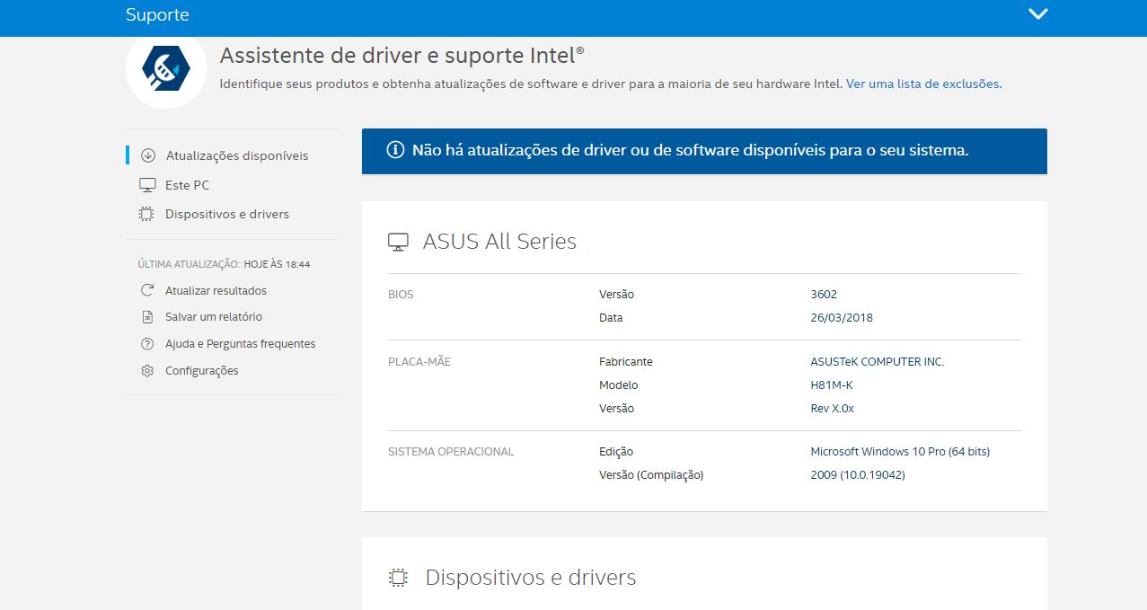Viewport: 1147px width, 610px height.
Task: Click the ASUS All Series heading
Action: 499,241
